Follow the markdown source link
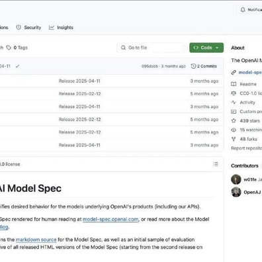The height and width of the screenshot is (262, 262). point(36,240)
